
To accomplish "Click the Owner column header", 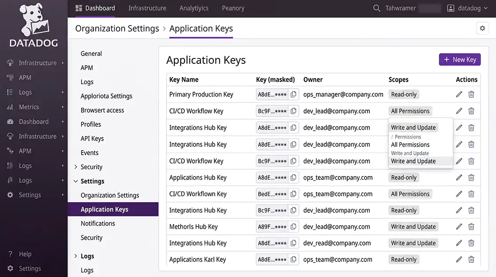I will [313, 80].
